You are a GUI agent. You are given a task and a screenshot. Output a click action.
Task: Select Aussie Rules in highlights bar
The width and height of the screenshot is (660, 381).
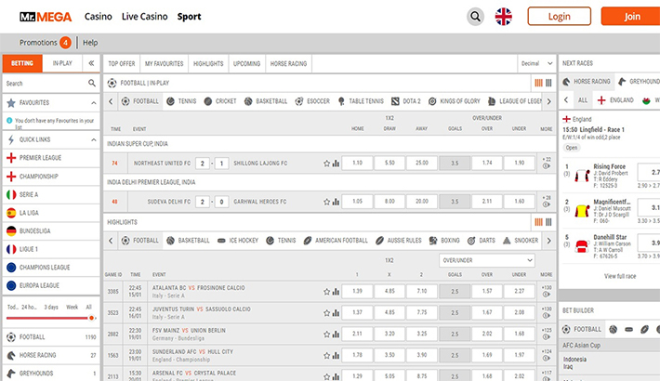coord(398,241)
